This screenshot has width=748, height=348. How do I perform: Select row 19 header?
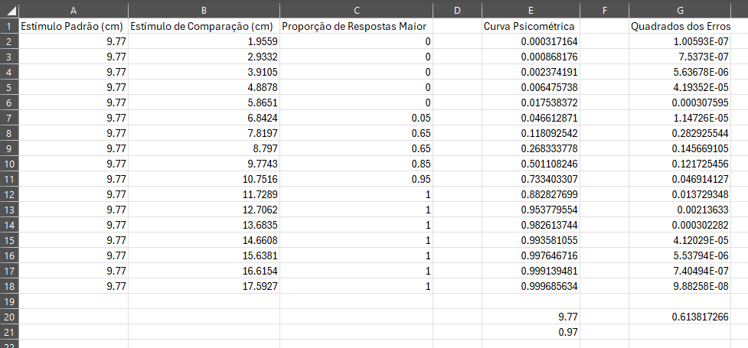[x=9, y=301]
